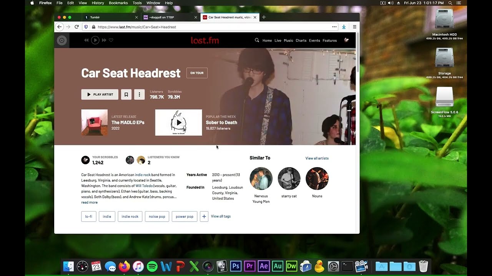The image size is (492, 276).
Task: Open the starry cat artist image
Action: [289, 179]
